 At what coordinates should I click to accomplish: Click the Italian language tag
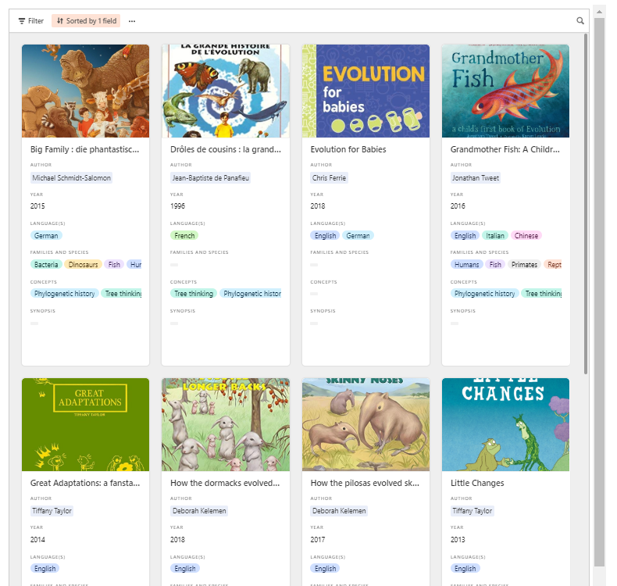coord(494,236)
